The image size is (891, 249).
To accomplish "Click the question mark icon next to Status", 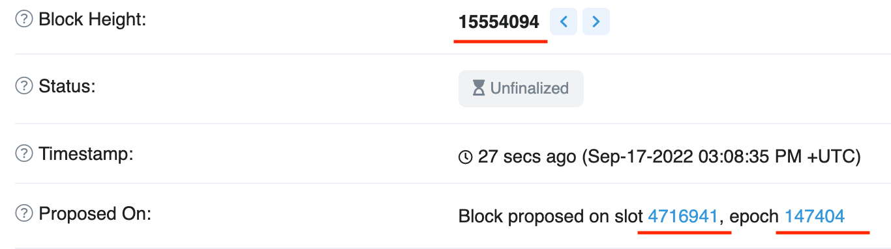I will click(24, 86).
